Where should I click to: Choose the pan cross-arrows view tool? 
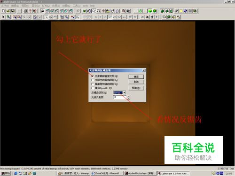coord(103,11)
